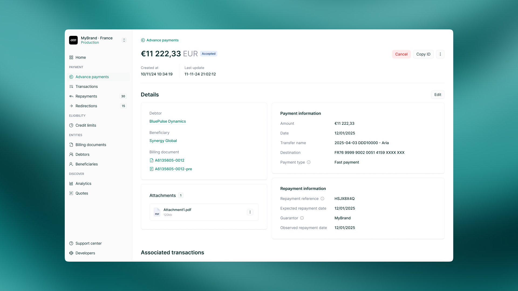Click the Payment type info icon
The image size is (518, 291).
coord(309,162)
